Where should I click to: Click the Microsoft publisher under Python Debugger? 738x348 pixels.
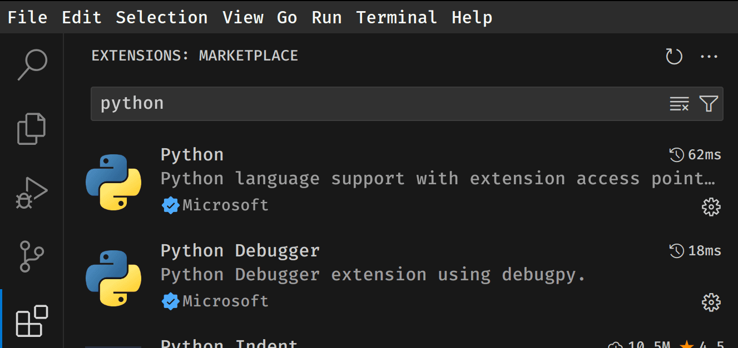[x=225, y=301]
